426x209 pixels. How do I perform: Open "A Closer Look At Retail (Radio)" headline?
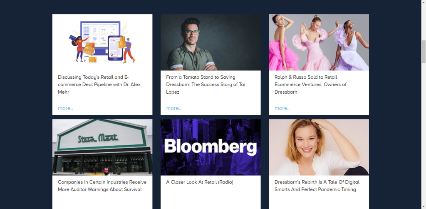pyautogui.click(x=200, y=182)
